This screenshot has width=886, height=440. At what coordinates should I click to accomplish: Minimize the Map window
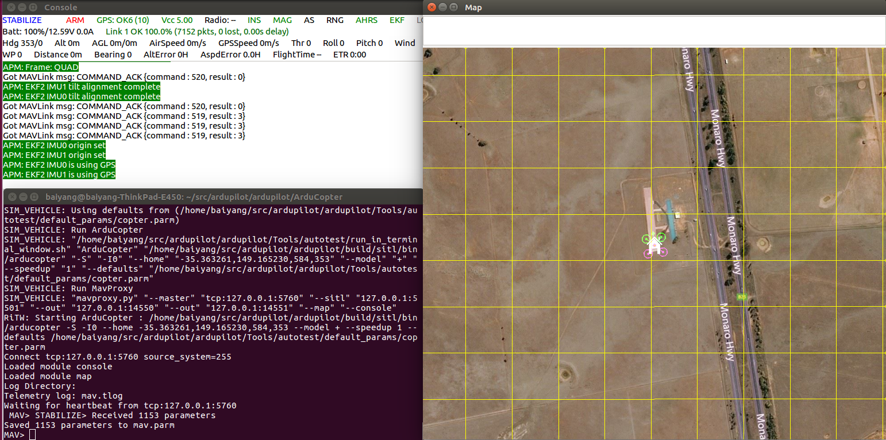(444, 7)
